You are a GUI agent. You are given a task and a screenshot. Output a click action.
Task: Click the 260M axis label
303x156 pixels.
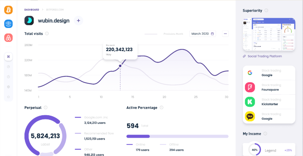(x=28, y=45)
